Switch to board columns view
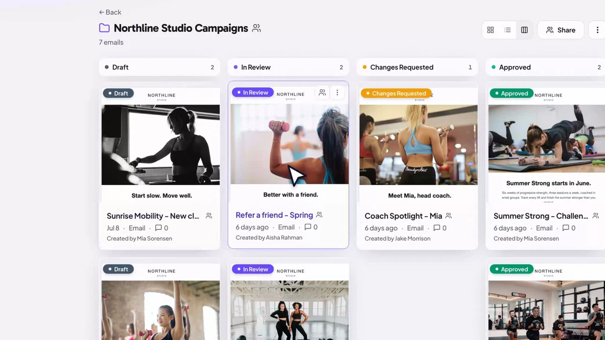This screenshot has width=605, height=340. (x=524, y=30)
